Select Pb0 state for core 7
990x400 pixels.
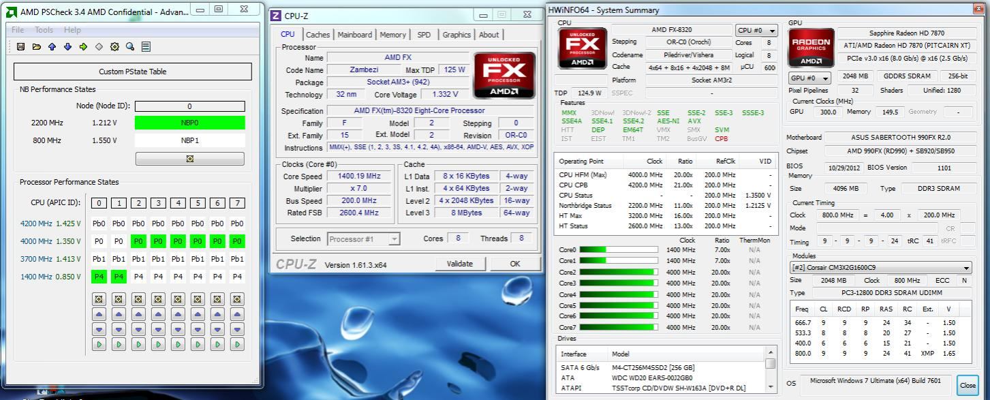click(237, 224)
